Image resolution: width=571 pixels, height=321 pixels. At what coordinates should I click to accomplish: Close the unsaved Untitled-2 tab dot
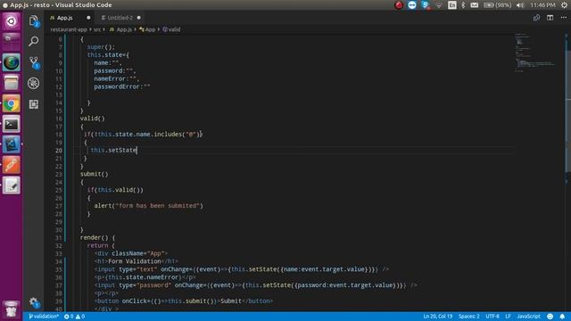[x=139, y=18]
